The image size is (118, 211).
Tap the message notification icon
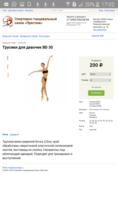pyautogui.click(x=6, y=4)
